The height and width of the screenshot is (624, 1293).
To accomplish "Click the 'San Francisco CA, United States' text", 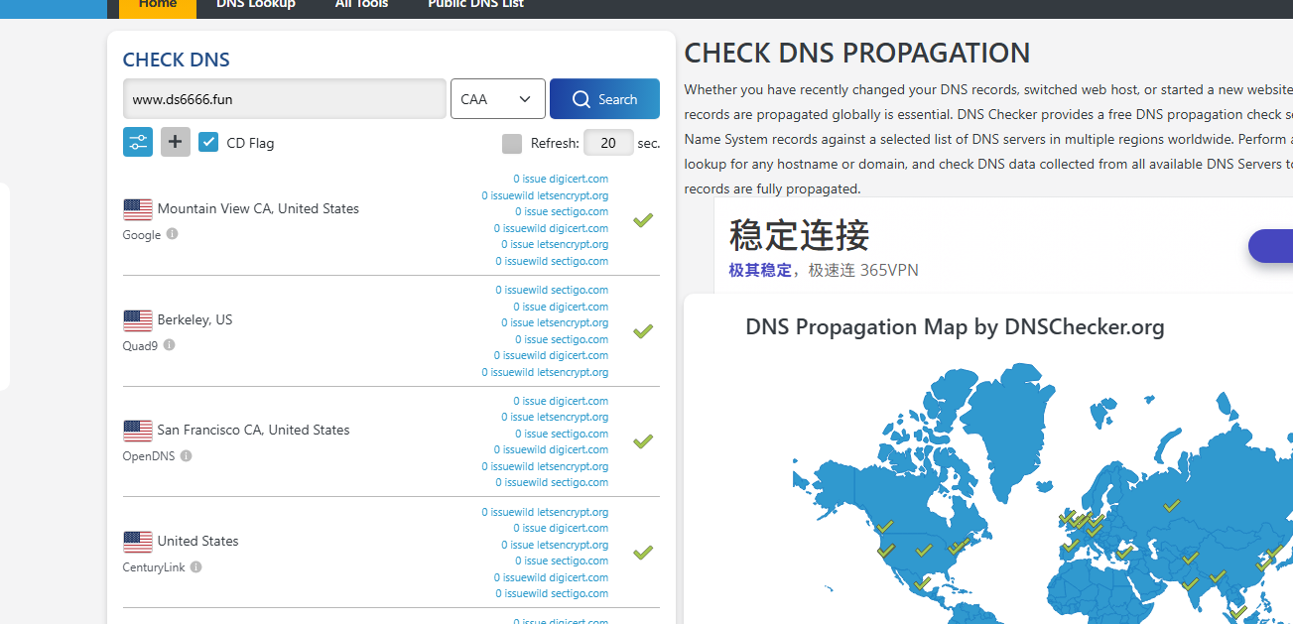I will pos(253,430).
